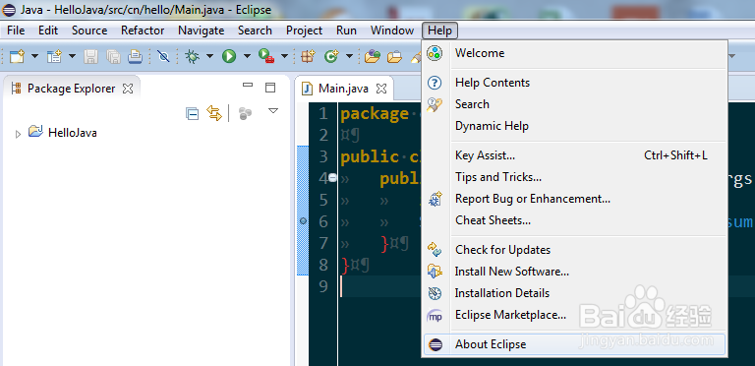
Task: Click the Save All icon
Action: (x=113, y=56)
